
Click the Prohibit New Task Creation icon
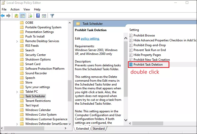pyautogui.click(x=131, y=60)
